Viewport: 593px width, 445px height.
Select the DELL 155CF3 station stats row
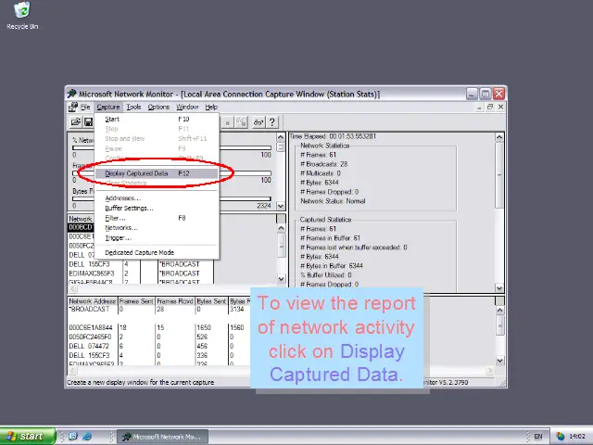point(158,355)
